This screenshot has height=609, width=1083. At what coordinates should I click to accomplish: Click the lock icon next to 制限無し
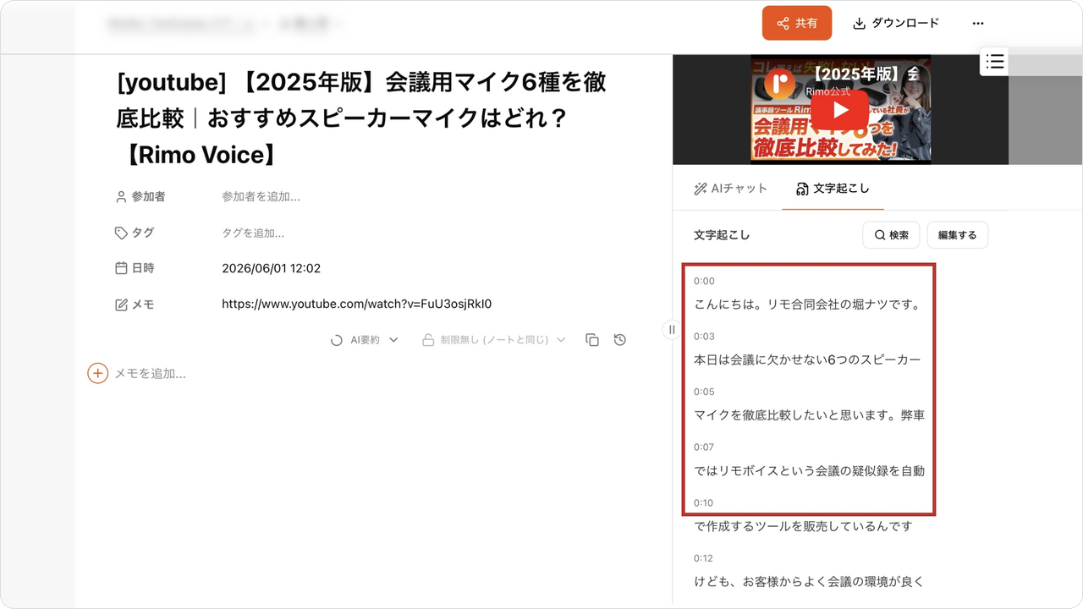tap(428, 340)
